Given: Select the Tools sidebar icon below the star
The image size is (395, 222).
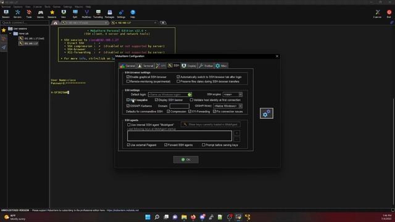Looking at the screenshot, I should [4, 39].
